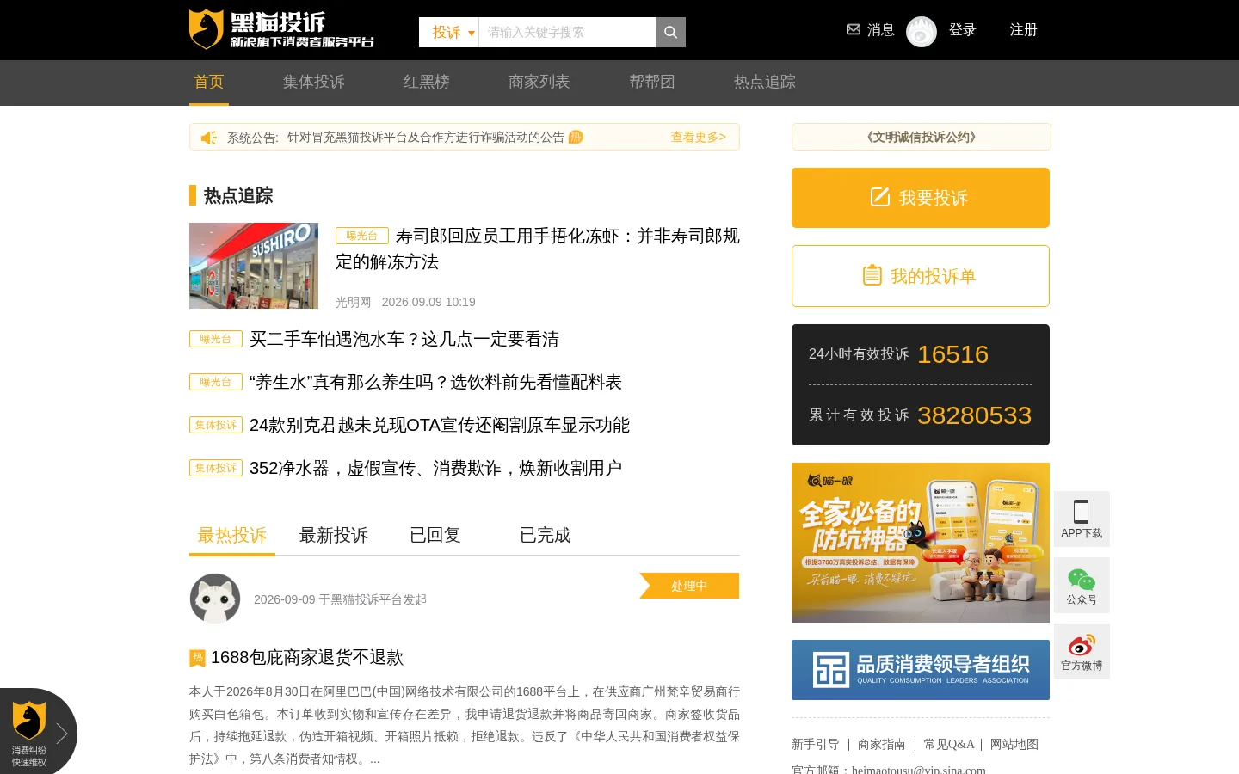Open the 寿司郎回应 headline article

coord(538,249)
